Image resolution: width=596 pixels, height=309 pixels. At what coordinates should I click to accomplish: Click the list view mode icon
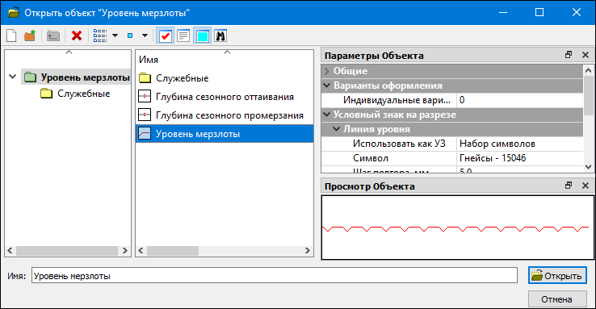click(100, 36)
